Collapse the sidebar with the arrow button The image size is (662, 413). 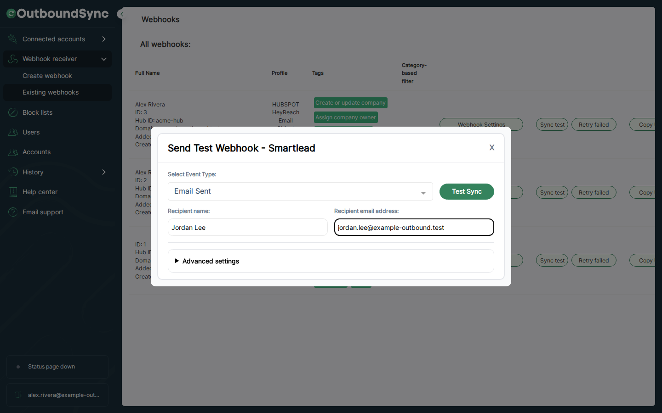[x=121, y=14]
